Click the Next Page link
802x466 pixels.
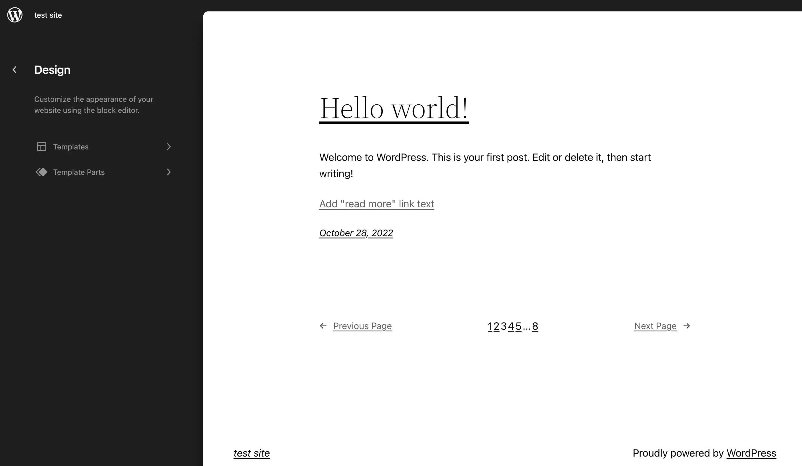(x=655, y=326)
